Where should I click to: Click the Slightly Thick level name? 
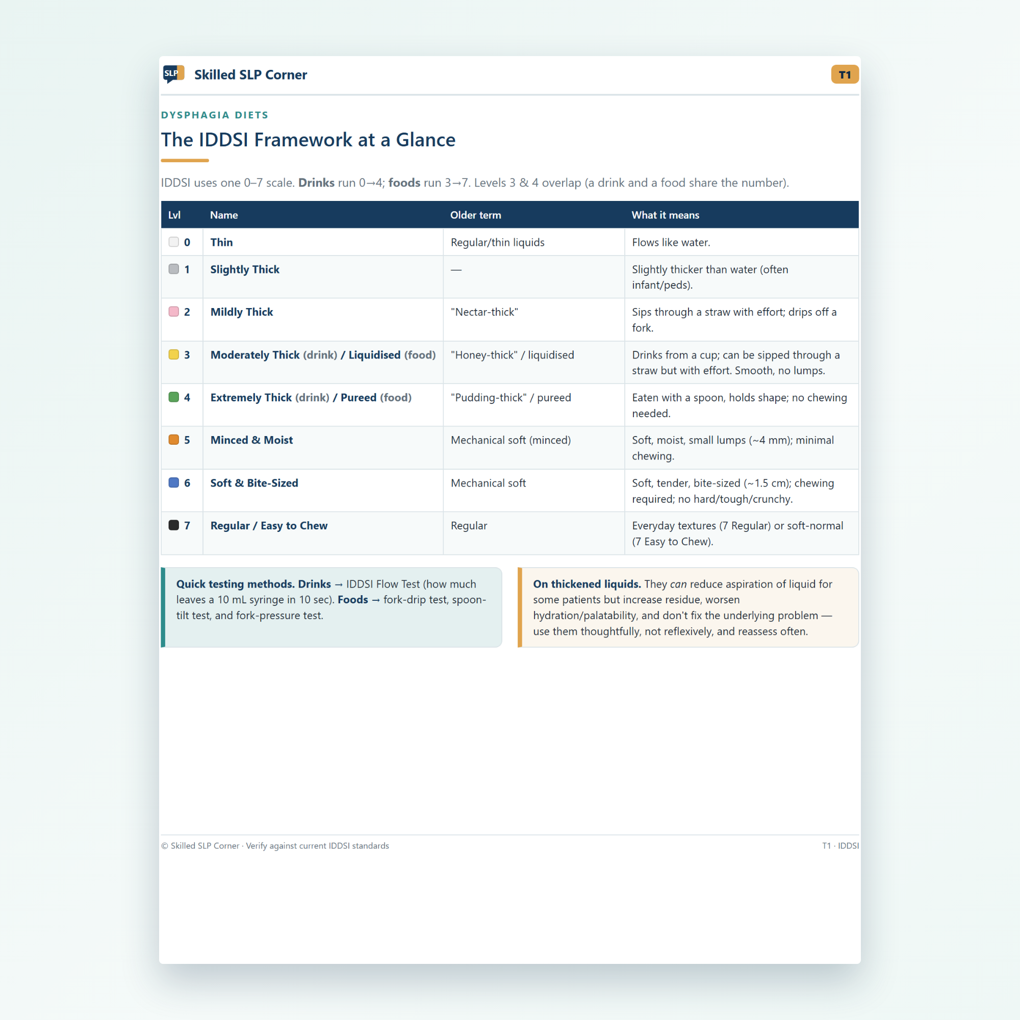(x=245, y=269)
